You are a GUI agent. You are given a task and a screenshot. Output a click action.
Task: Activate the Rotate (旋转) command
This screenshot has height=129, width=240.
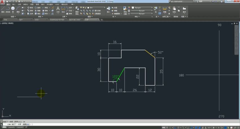(38, 8)
